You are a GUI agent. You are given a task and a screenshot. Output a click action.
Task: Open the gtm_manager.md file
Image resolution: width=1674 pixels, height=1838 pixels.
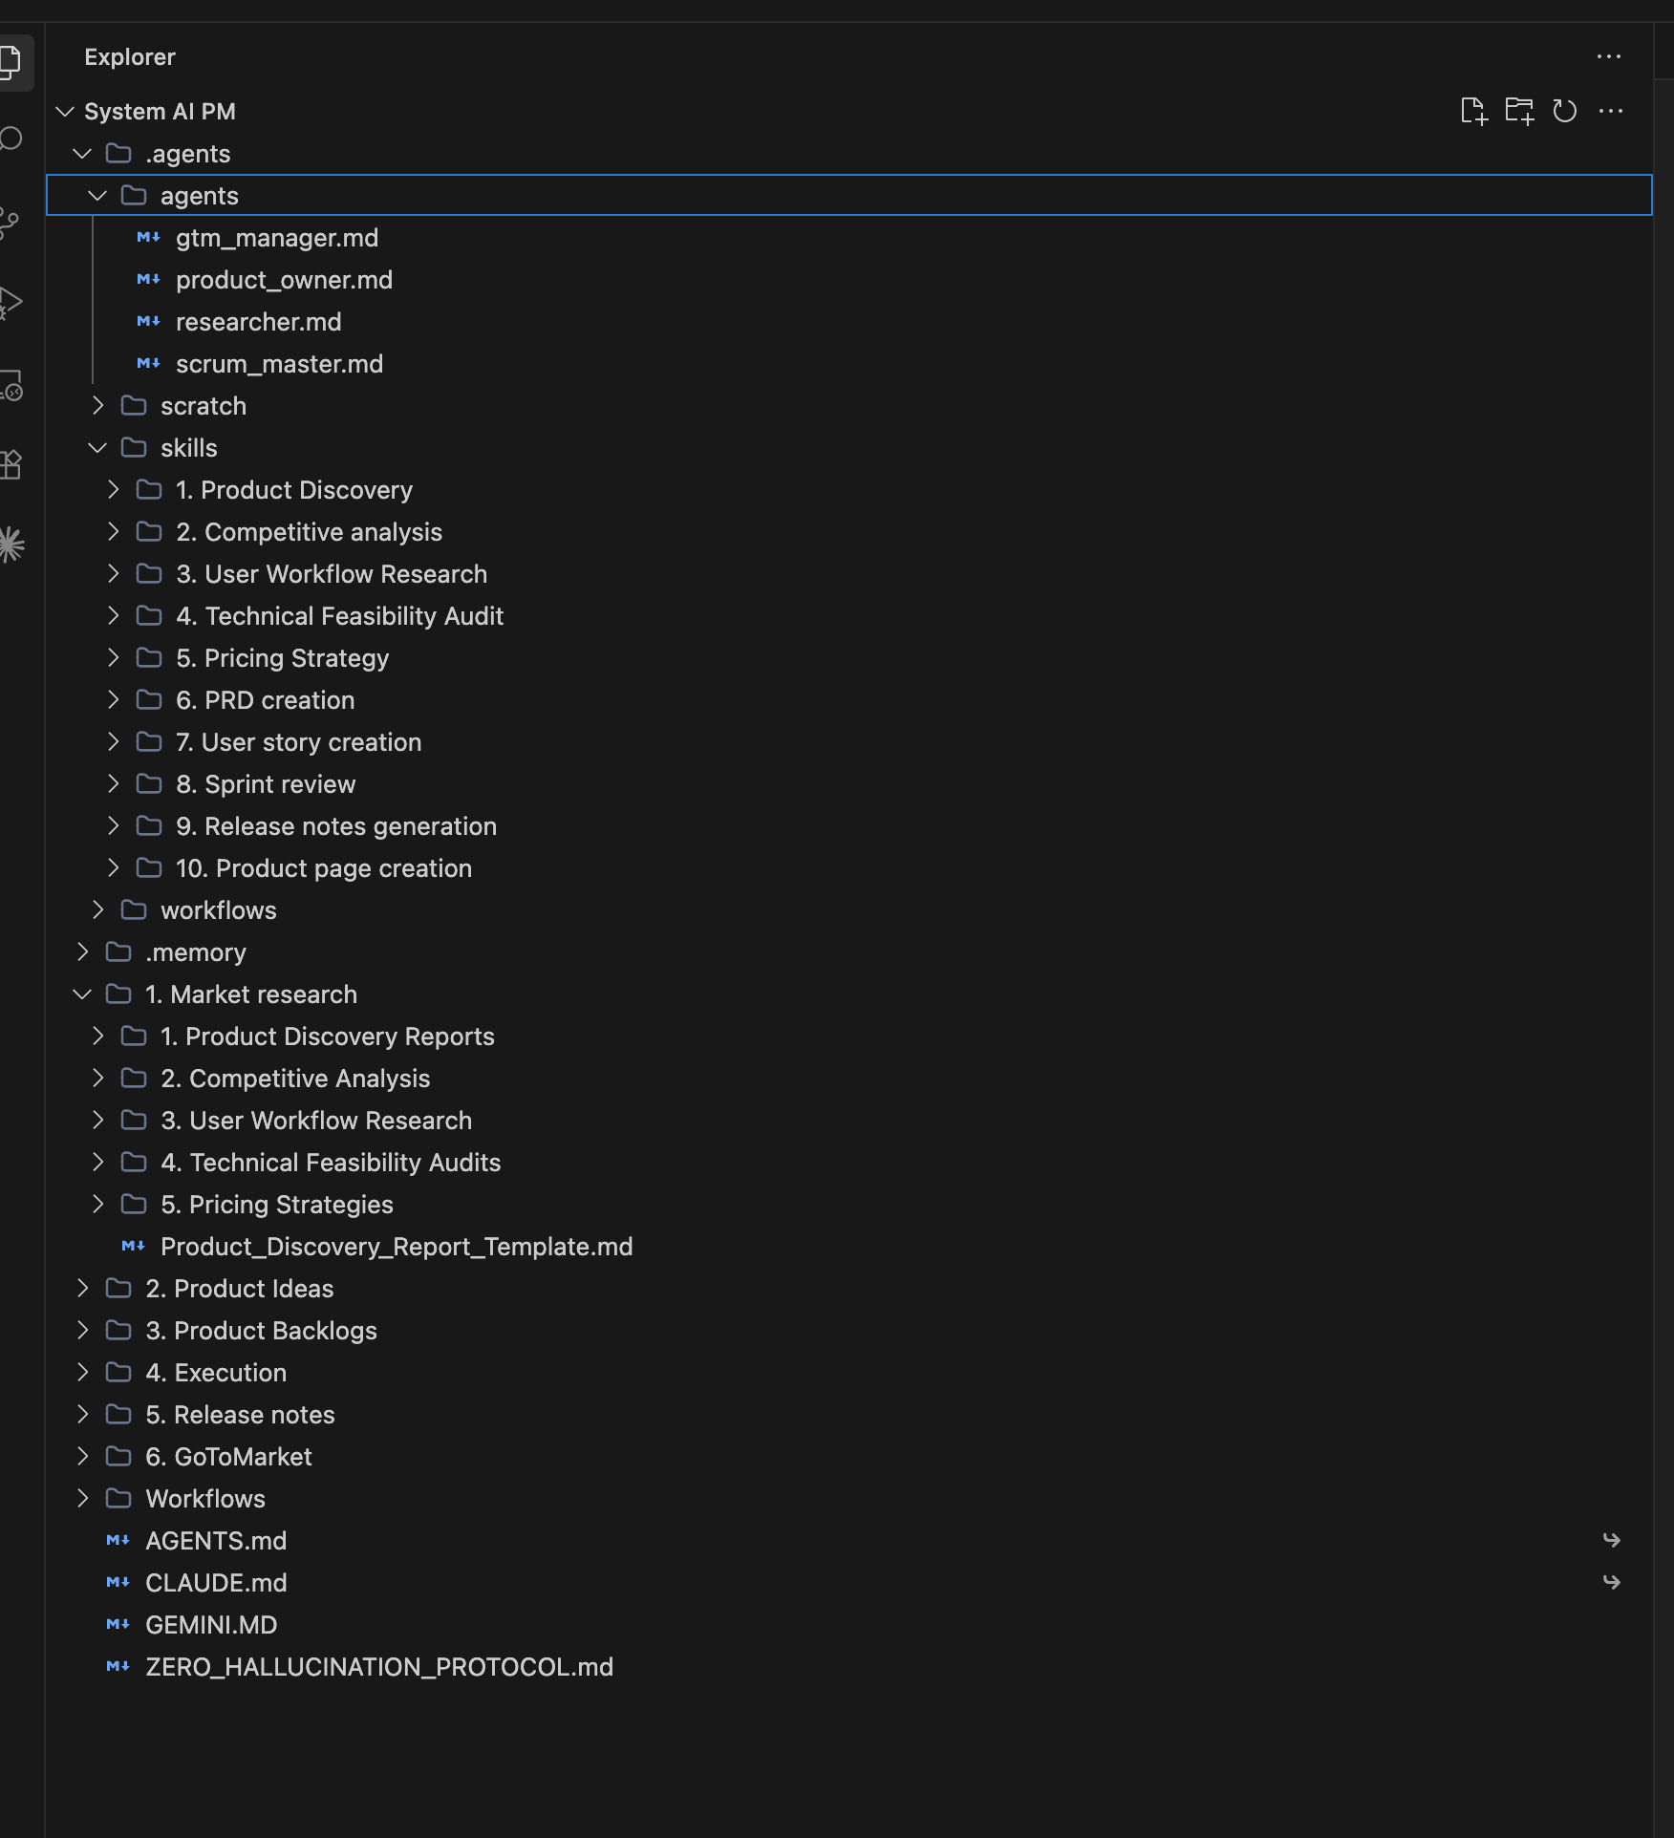coord(276,237)
